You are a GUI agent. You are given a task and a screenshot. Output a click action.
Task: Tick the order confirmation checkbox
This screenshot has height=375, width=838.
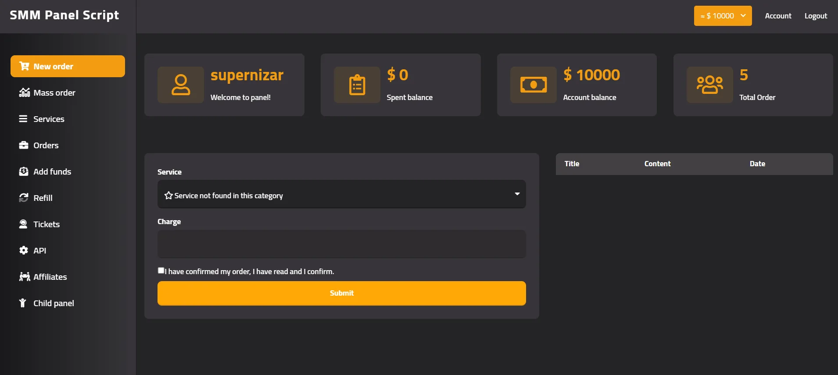(161, 271)
